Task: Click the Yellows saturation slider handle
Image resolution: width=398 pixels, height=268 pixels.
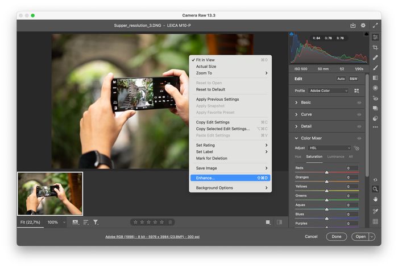Action: 327,191
